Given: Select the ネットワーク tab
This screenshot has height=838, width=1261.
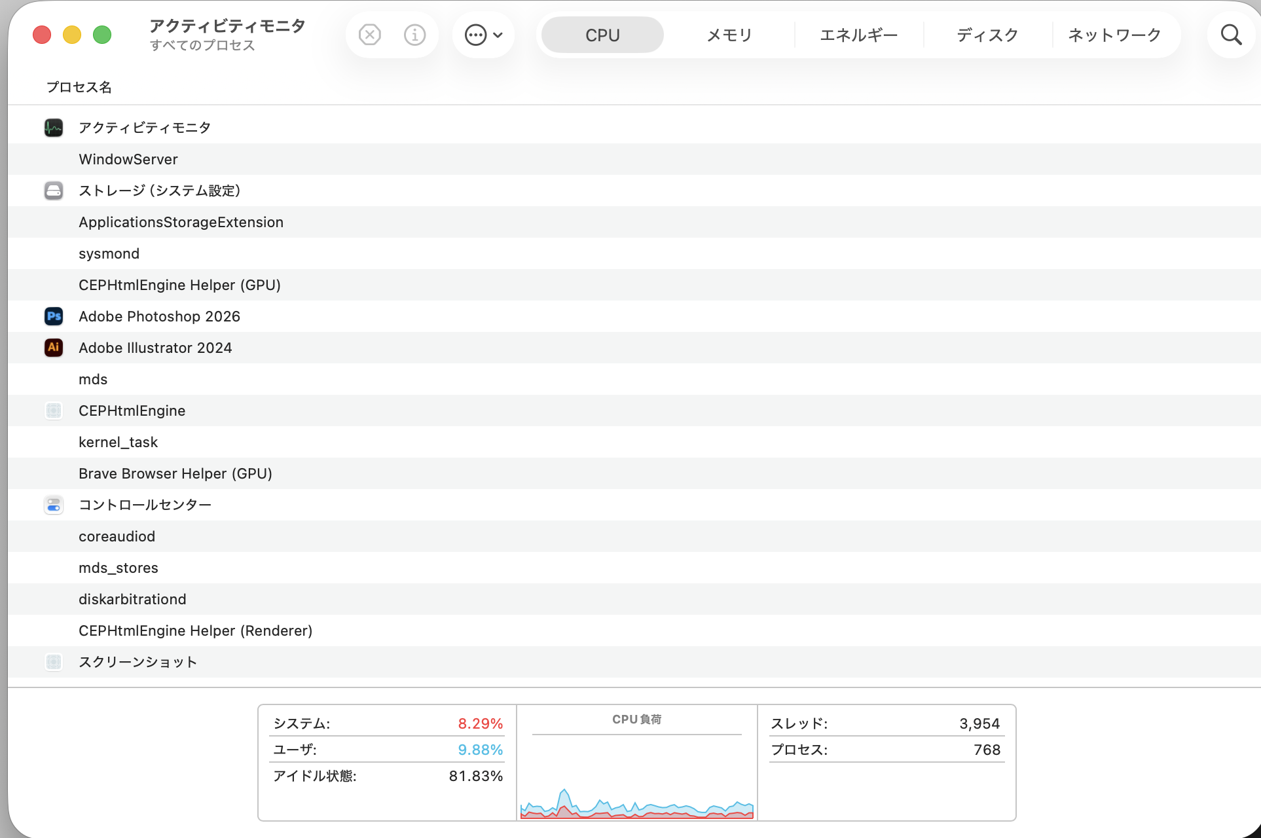Looking at the screenshot, I should [1114, 35].
